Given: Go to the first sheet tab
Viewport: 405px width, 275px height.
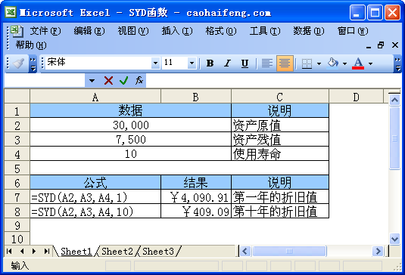Looking at the screenshot, I should pyautogui.click(x=9, y=251).
